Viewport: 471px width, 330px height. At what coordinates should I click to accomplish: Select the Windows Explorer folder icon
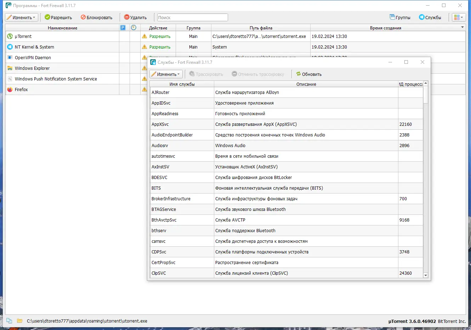click(x=10, y=68)
